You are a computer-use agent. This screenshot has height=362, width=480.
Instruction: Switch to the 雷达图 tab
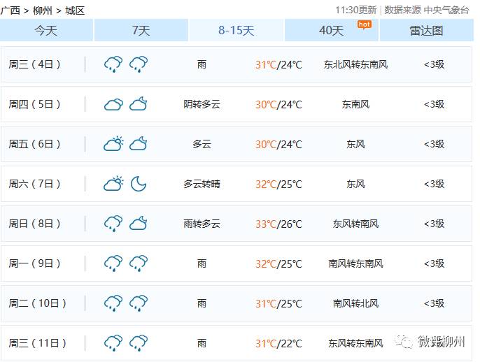point(426,30)
